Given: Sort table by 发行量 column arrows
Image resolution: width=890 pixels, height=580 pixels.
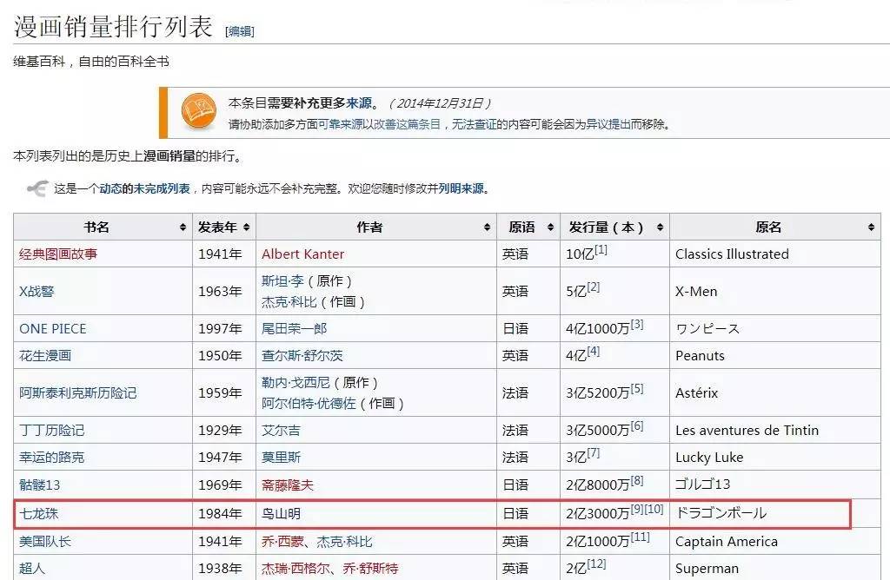Looking at the screenshot, I should (661, 227).
